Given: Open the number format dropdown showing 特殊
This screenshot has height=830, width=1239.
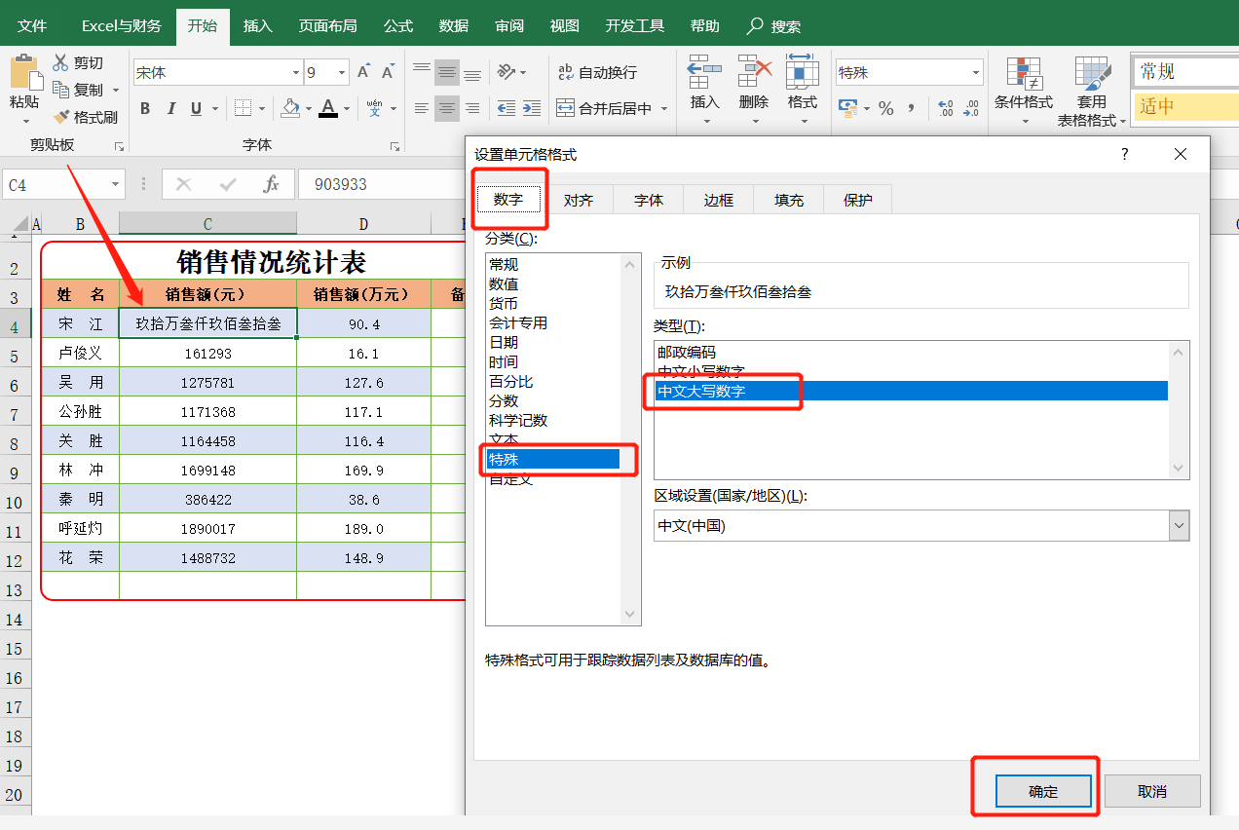Looking at the screenshot, I should pos(975,73).
